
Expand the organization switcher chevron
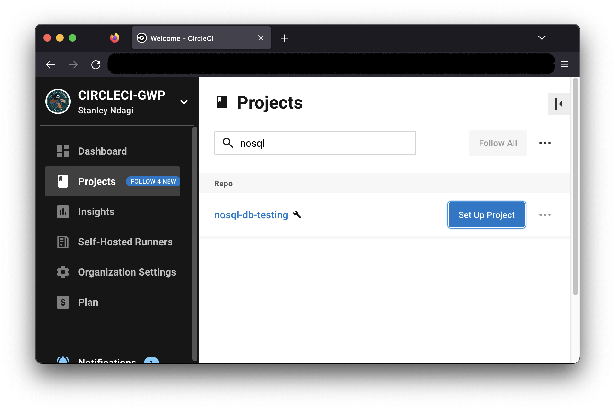(184, 101)
